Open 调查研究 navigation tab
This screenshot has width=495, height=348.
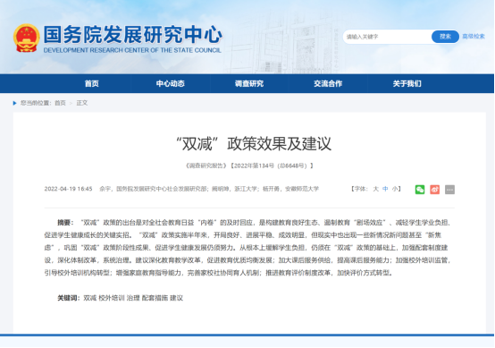(x=249, y=84)
